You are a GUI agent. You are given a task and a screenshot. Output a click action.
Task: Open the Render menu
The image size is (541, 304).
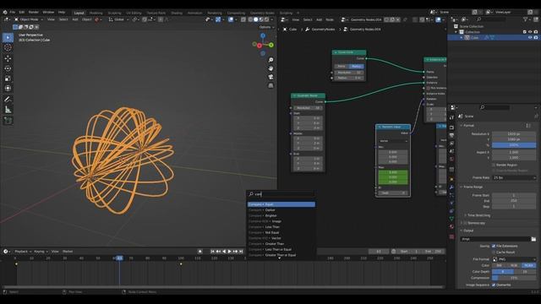click(x=34, y=12)
